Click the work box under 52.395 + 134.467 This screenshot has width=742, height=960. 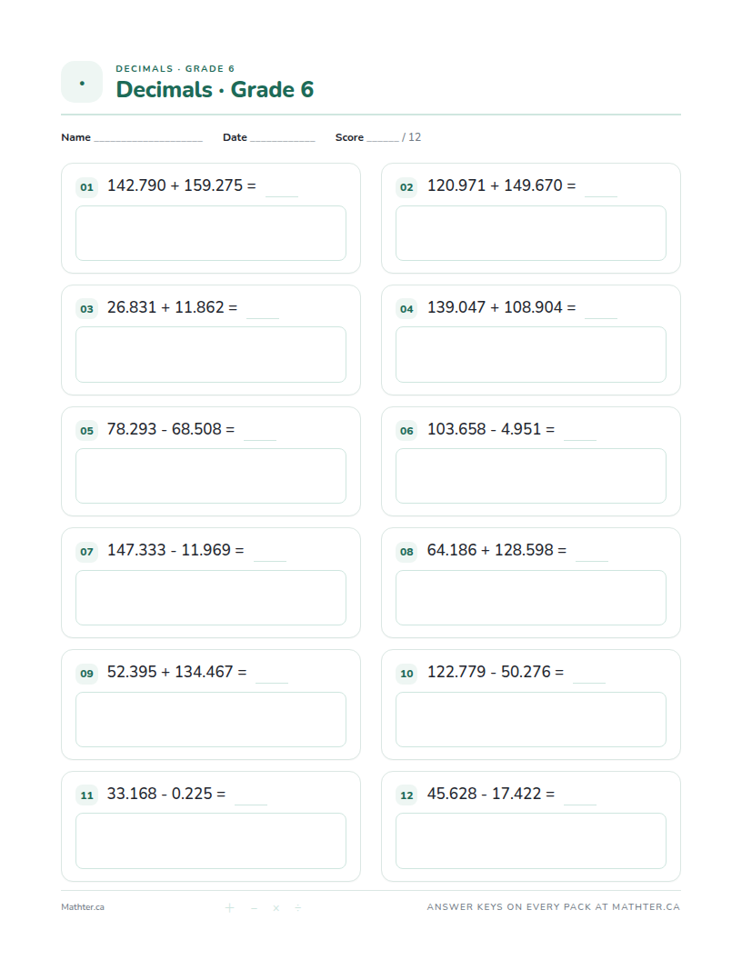(x=211, y=719)
